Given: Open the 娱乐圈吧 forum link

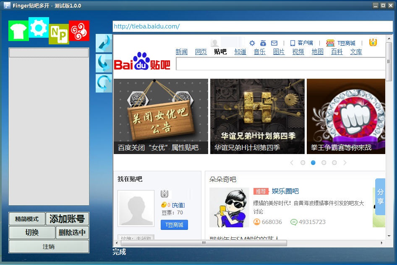Looking at the screenshot, I should 285,191.
